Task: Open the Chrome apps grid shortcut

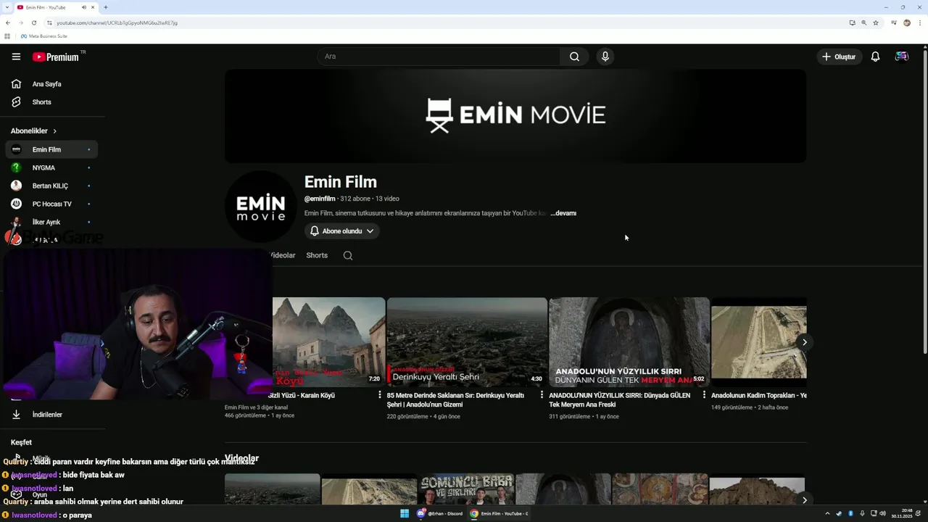Action: (x=7, y=36)
